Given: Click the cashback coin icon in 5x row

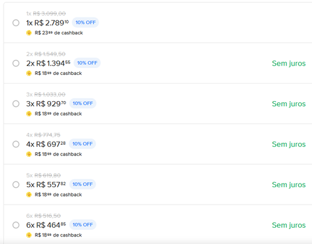Looking at the screenshot, I should 29,195.
